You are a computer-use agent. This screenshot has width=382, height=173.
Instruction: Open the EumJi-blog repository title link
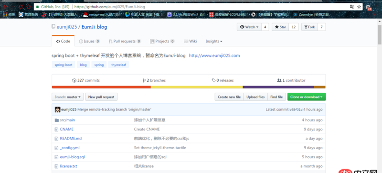94,27
